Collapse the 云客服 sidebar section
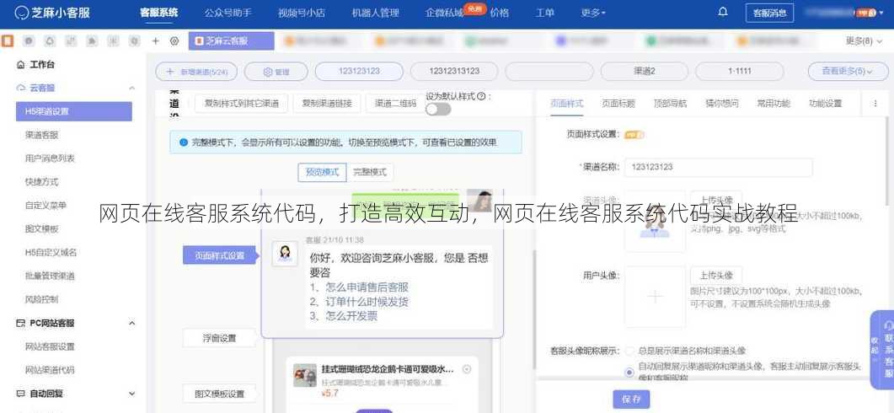 coord(131,88)
